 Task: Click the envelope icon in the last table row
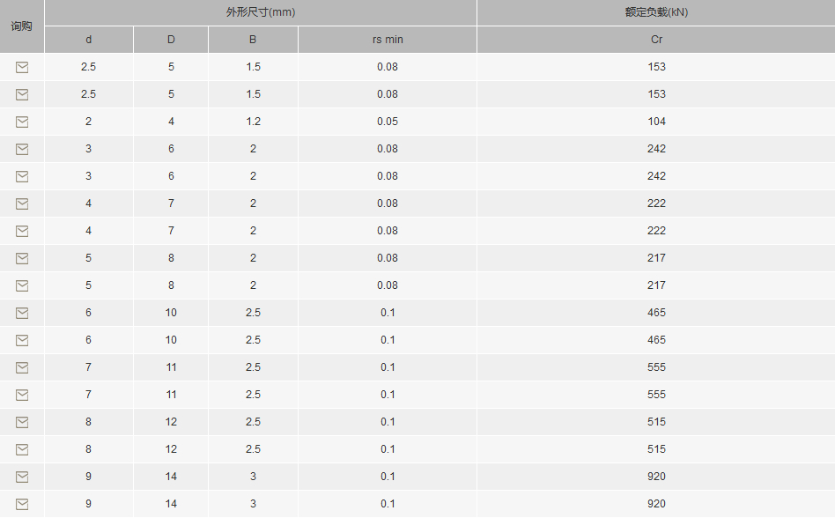[x=22, y=504]
